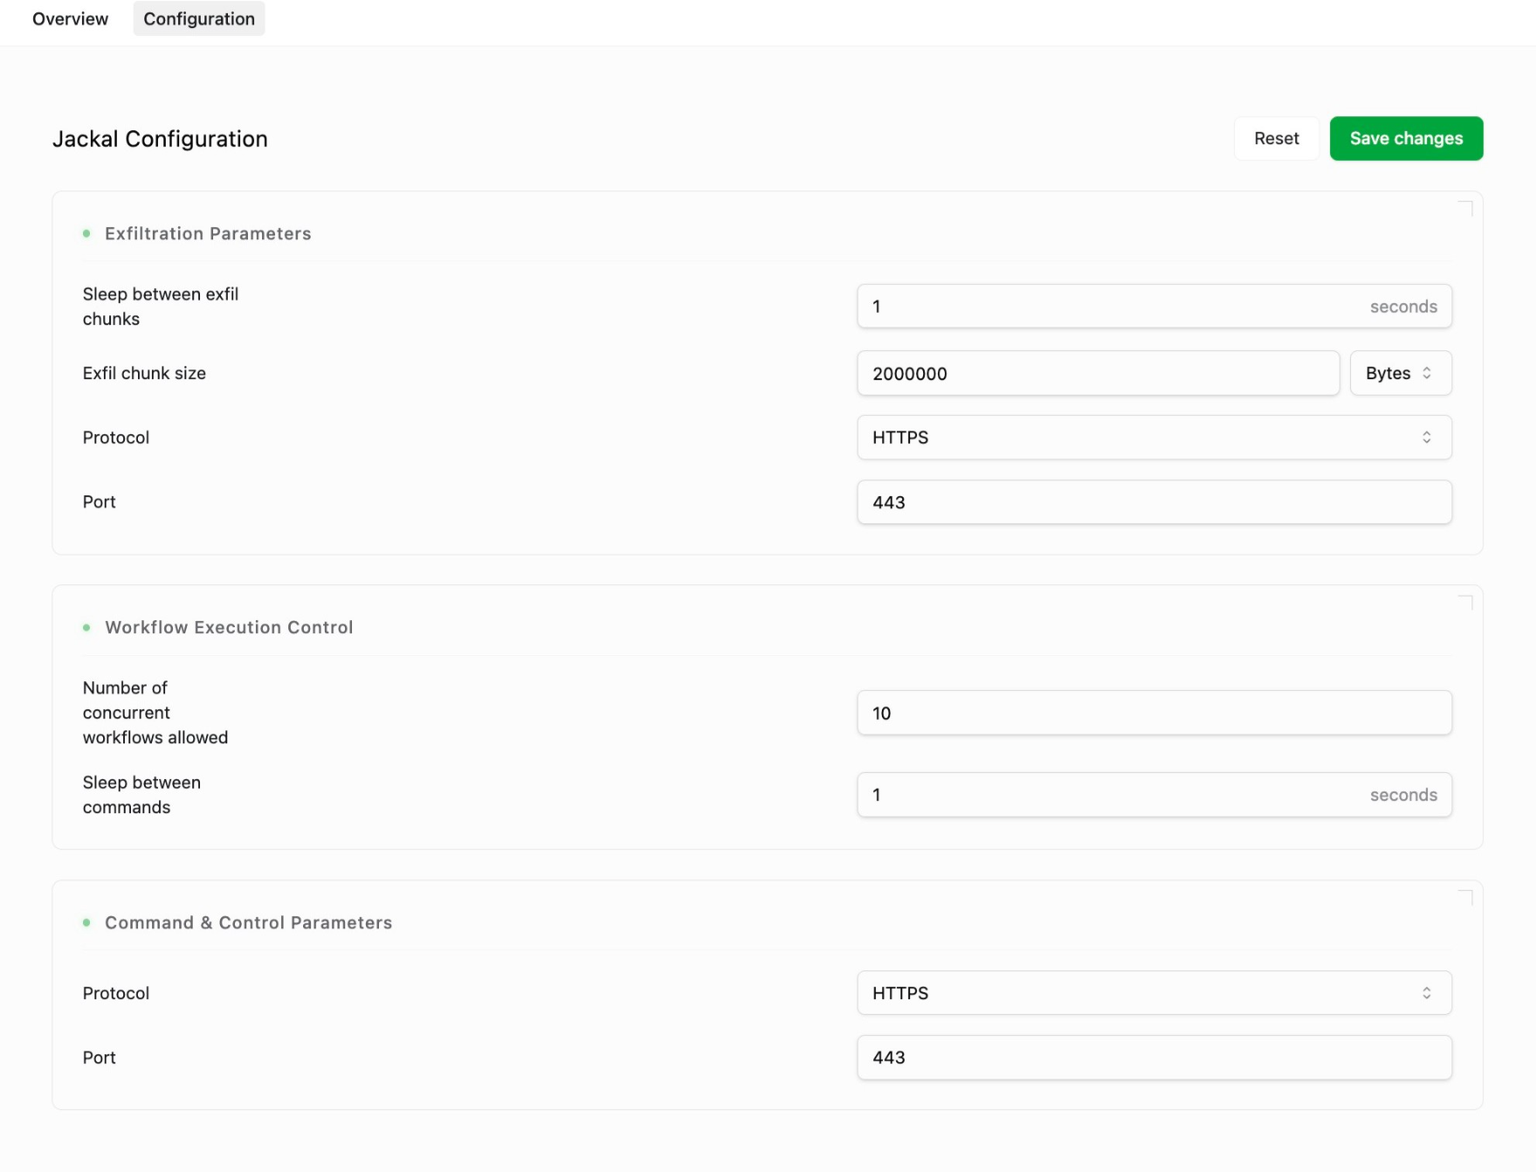Select the Configuration tab
Viewport: 1536px width, 1172px height.
[x=199, y=19]
